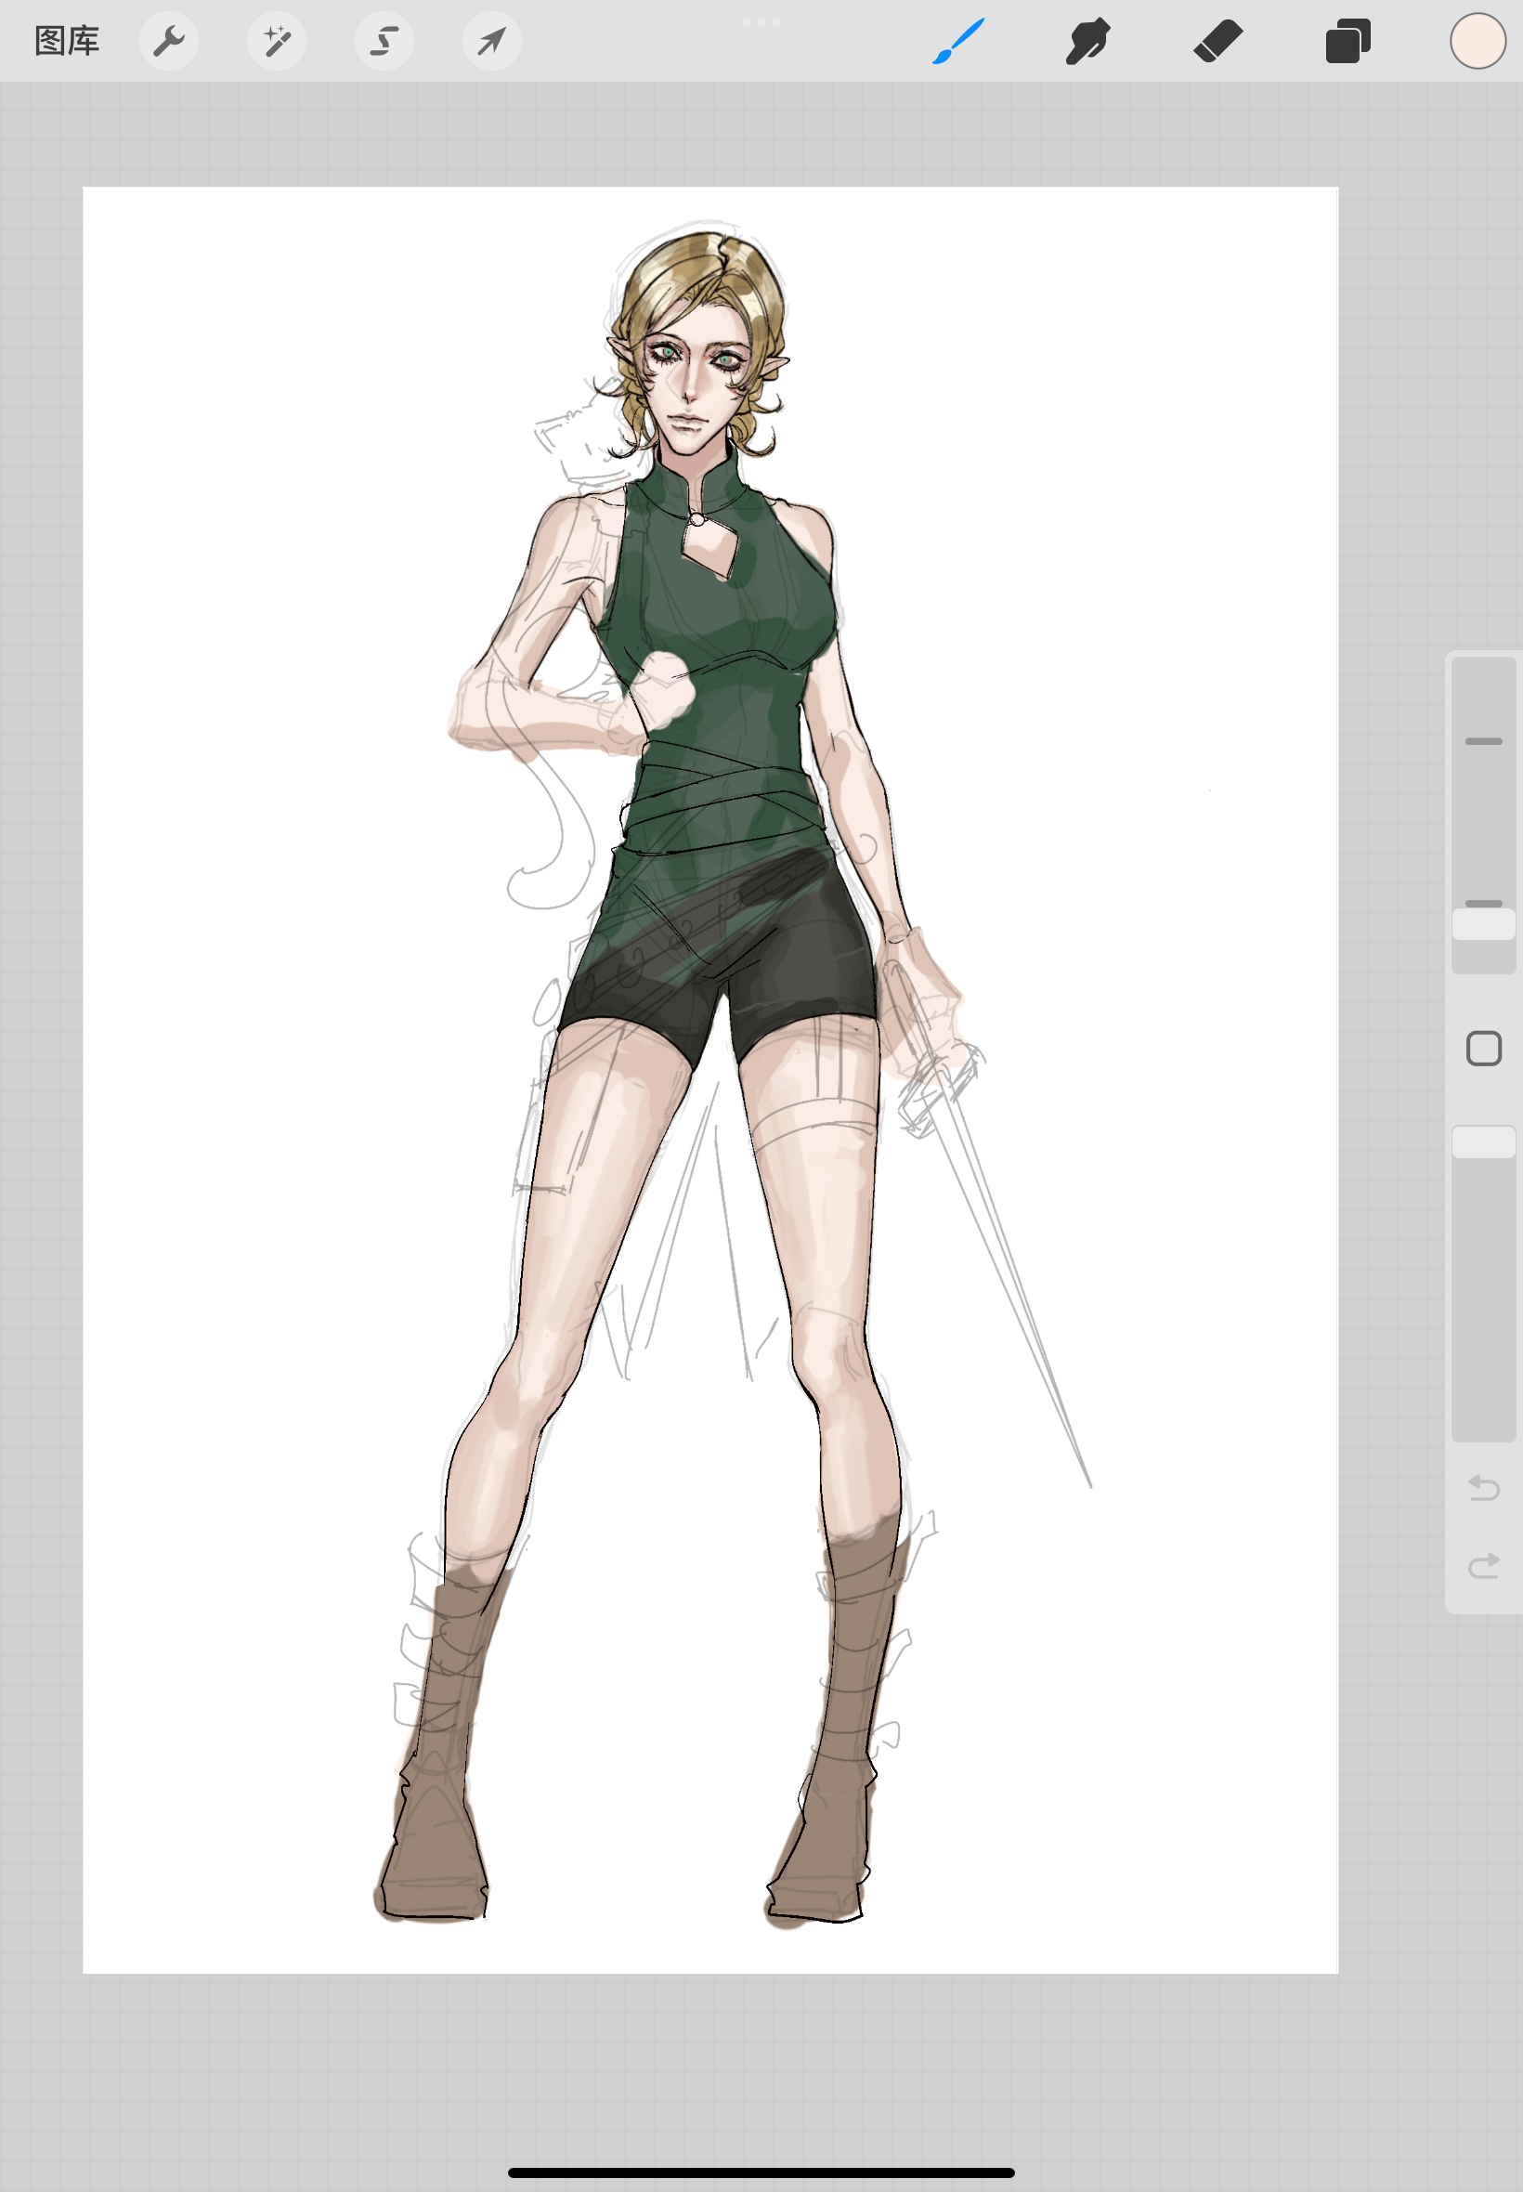
Task: Open the Actions wrench menu
Action: (169, 41)
